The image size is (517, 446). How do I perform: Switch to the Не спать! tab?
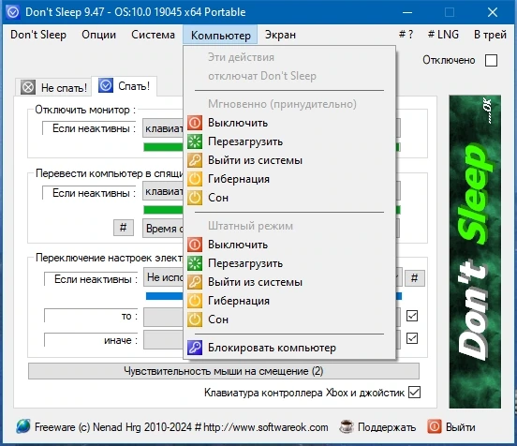pos(53,87)
